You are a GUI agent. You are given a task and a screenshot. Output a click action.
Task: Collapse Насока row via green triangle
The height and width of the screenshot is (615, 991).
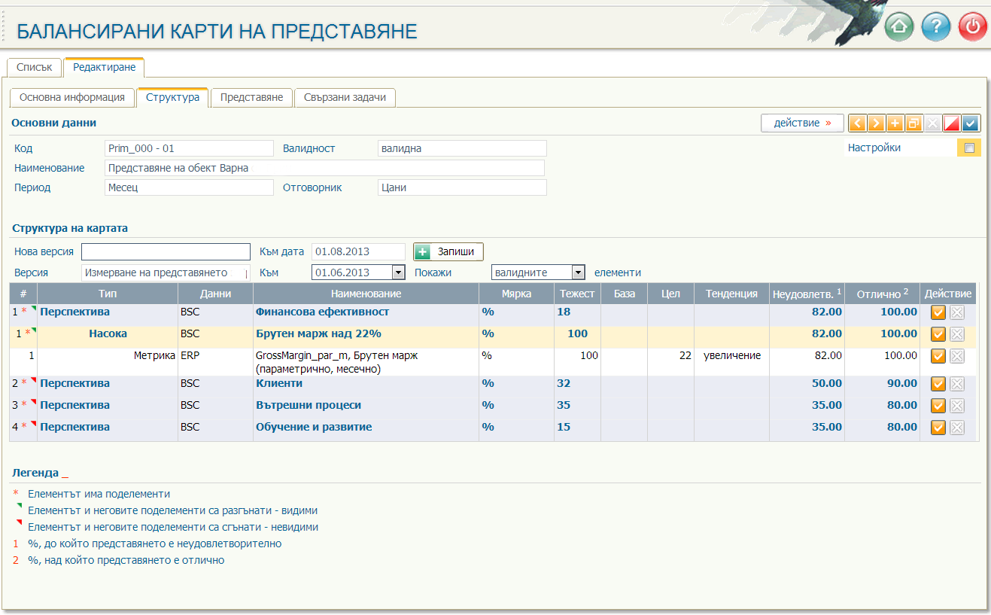33,330
